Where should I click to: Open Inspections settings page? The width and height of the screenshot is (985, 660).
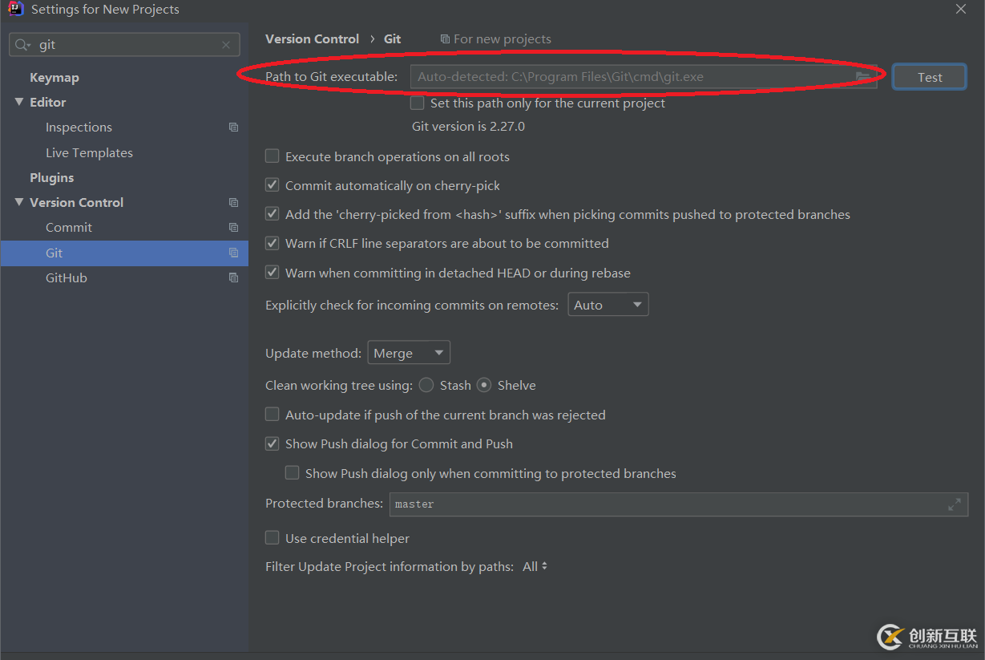pyautogui.click(x=79, y=128)
